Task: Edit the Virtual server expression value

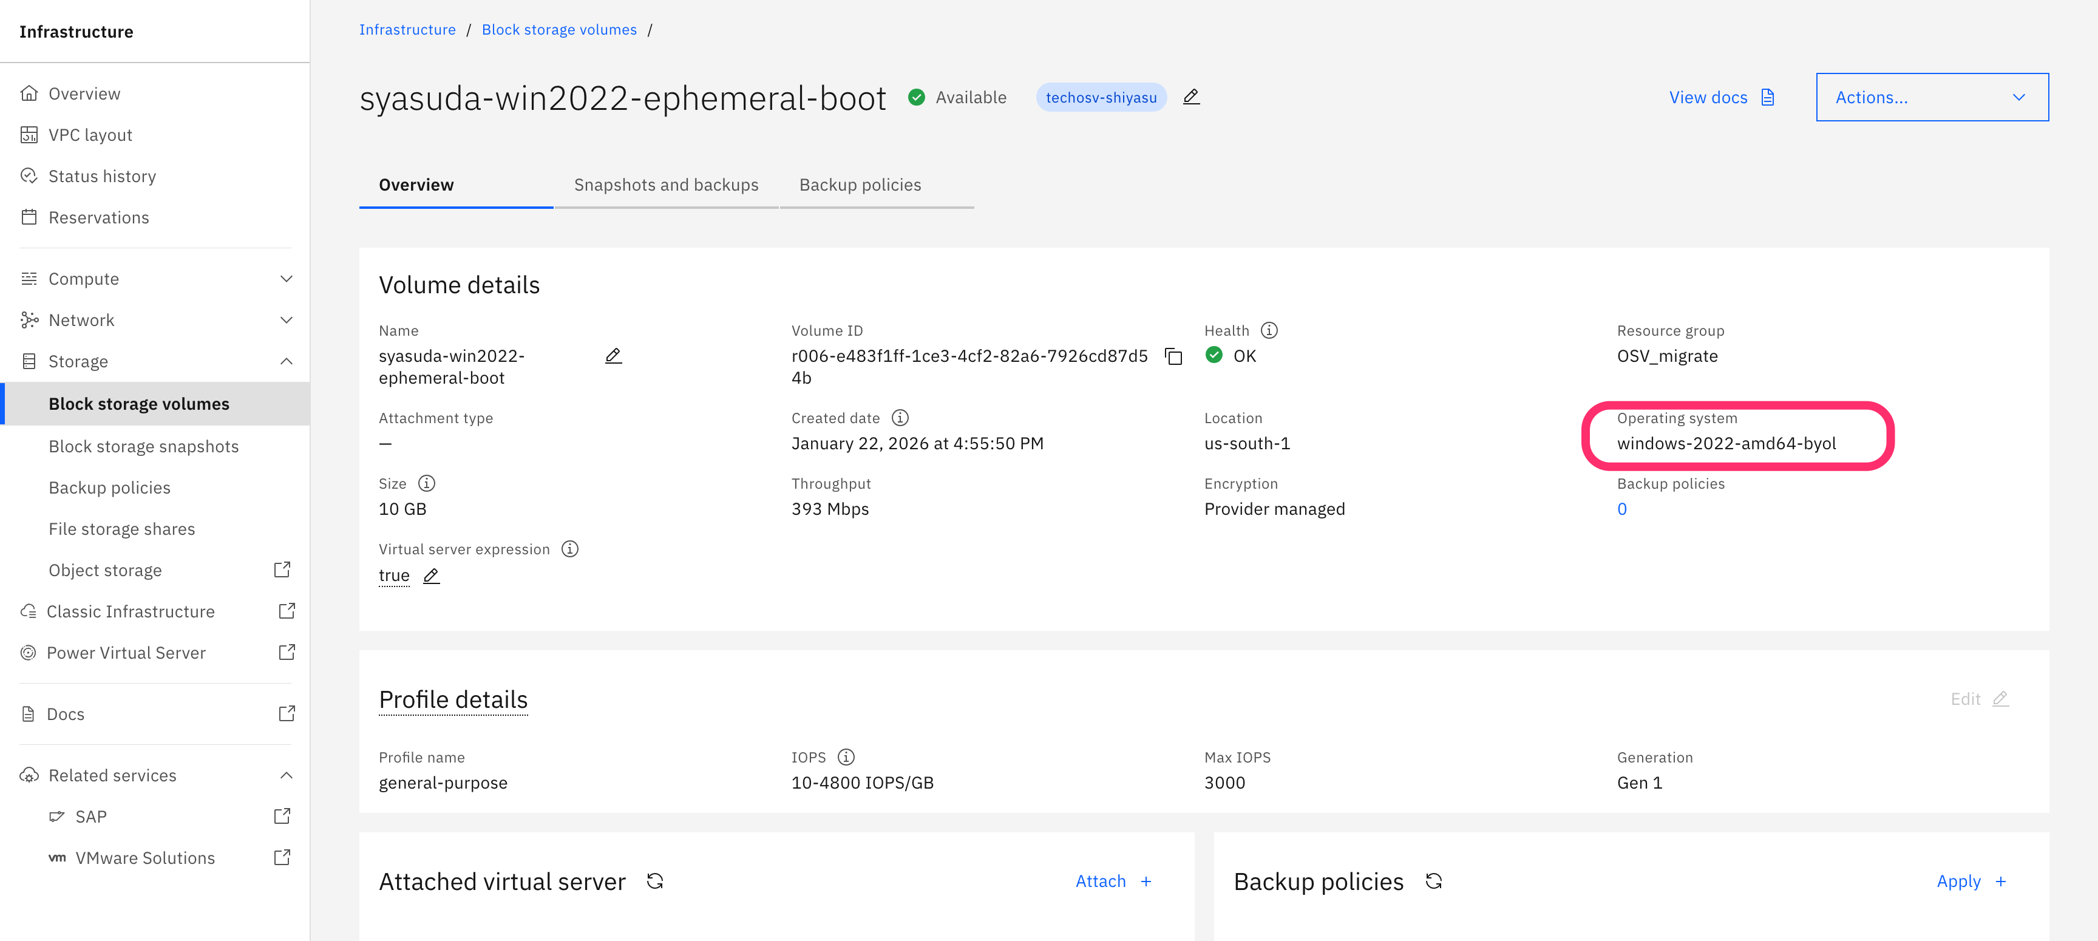Action: pos(432,576)
